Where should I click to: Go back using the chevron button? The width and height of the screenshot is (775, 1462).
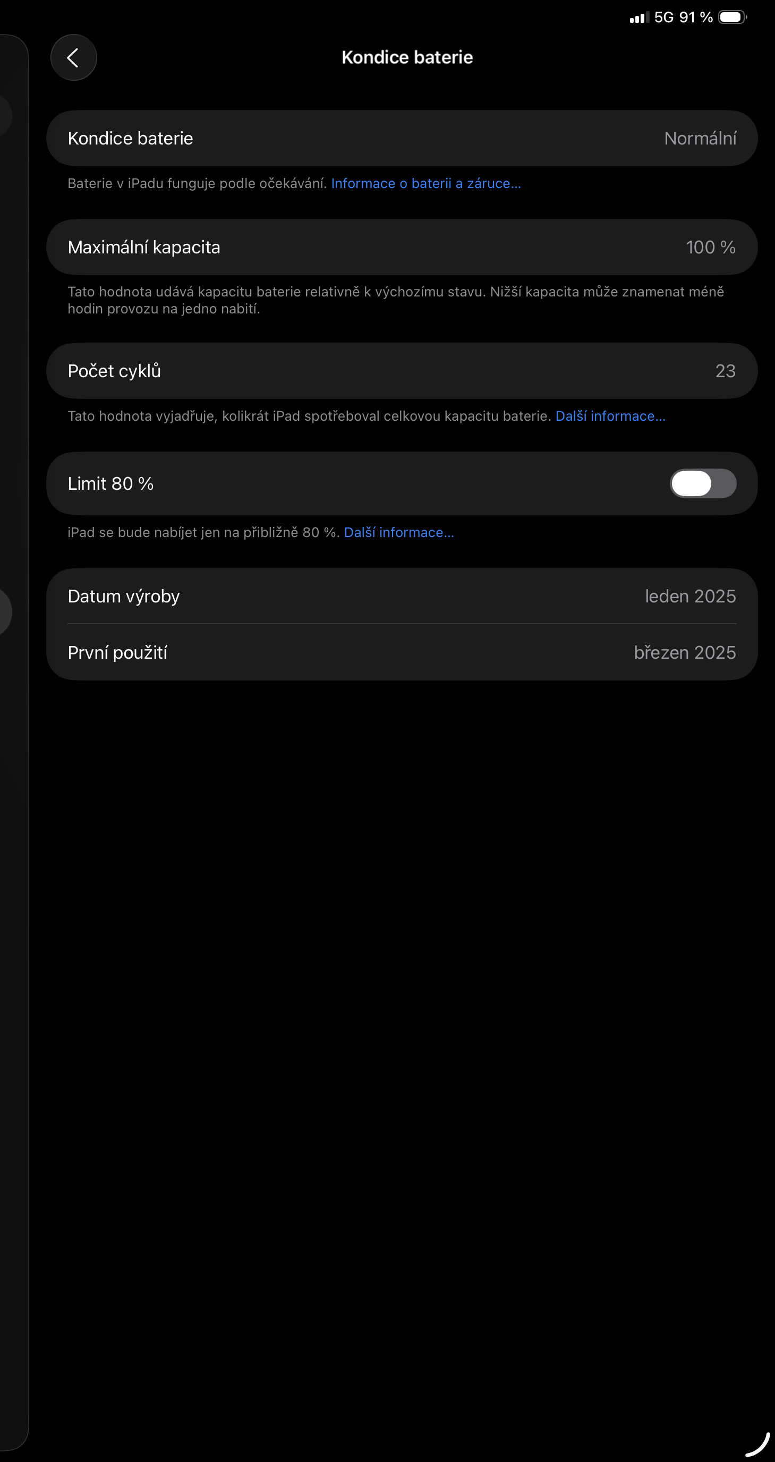coord(73,57)
